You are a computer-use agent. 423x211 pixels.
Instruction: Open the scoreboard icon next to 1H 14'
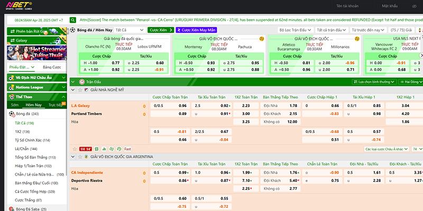pos(97,149)
